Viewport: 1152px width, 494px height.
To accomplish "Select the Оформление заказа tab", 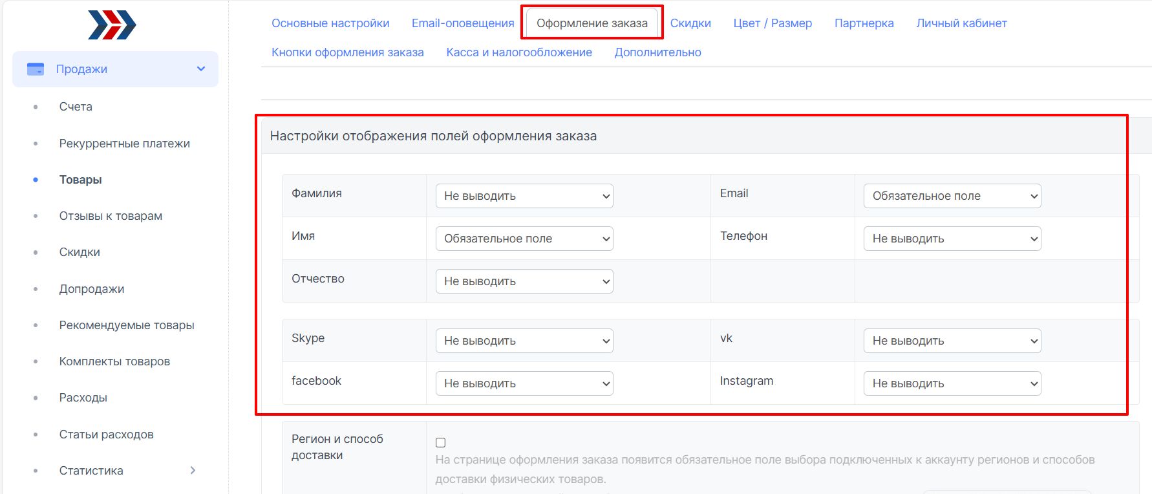I will tap(592, 23).
